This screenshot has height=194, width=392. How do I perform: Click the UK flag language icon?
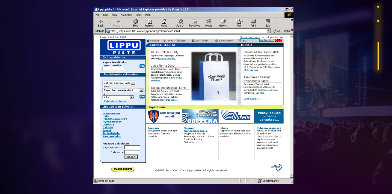coord(278,41)
